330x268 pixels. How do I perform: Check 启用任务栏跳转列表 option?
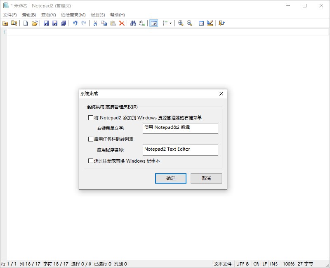pos(91,139)
